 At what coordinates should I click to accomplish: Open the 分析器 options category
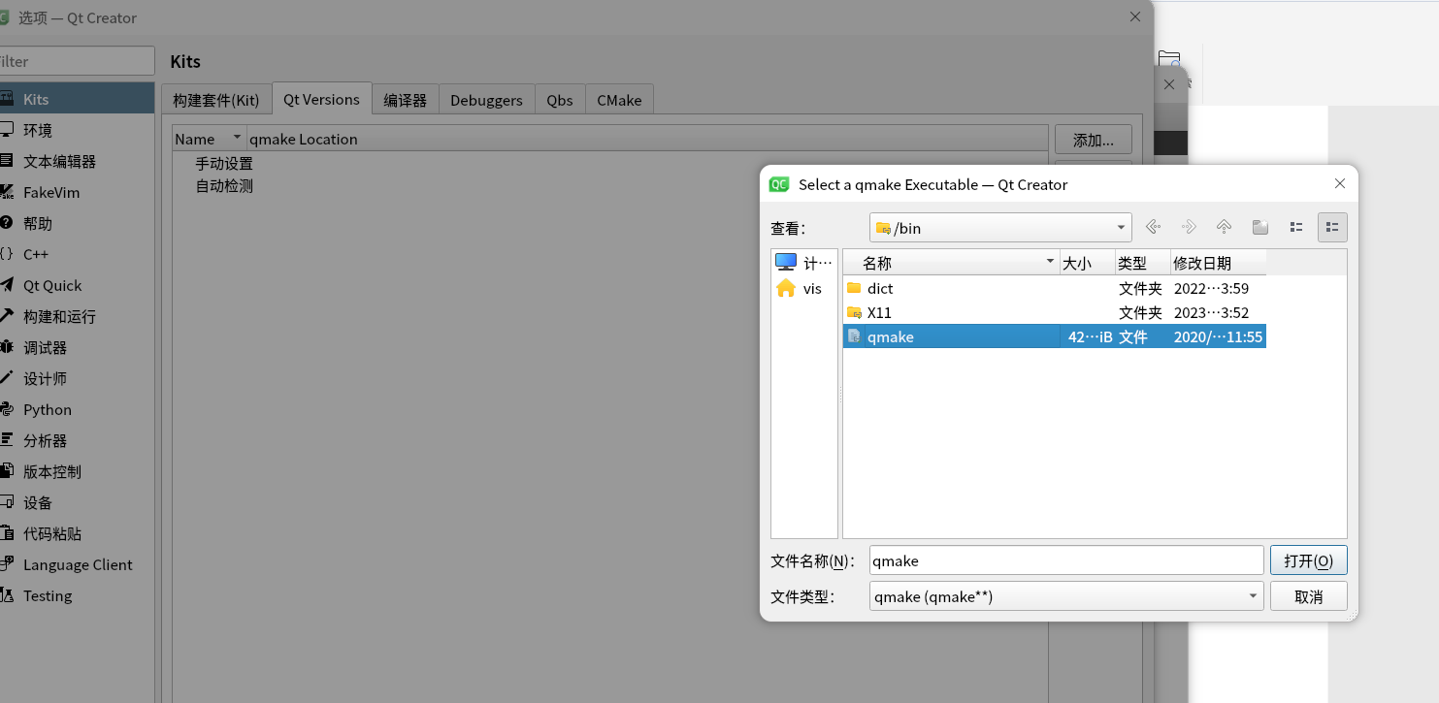[x=77, y=440]
